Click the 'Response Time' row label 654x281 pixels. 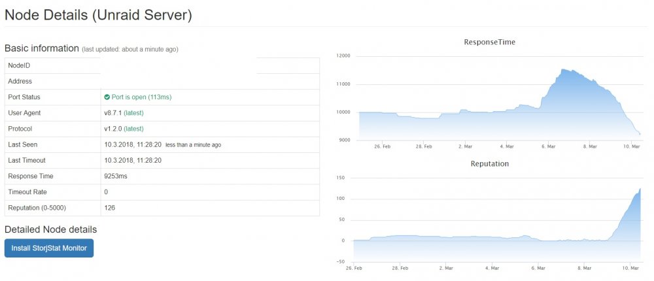[x=31, y=176]
